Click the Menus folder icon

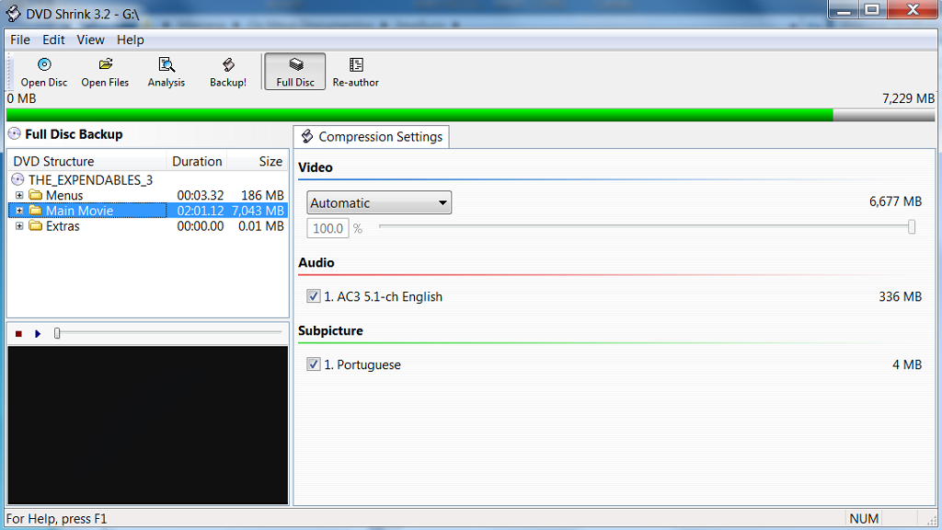[36, 195]
